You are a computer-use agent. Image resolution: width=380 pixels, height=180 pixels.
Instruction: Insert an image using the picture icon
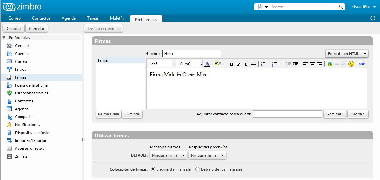pyautogui.click(x=330, y=64)
